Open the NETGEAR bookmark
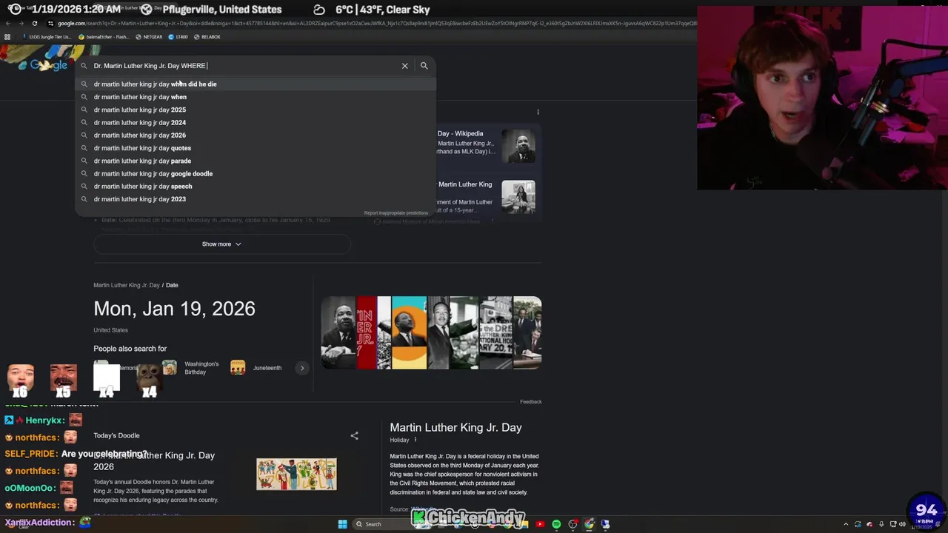The width and height of the screenshot is (948, 533). click(x=149, y=36)
